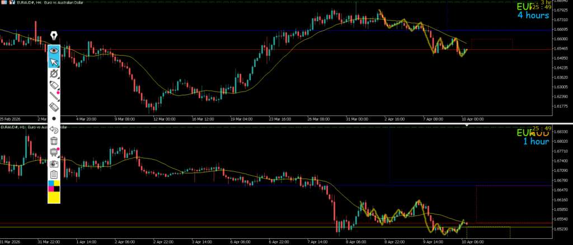Select the pencil freehand drawing tool
The height and width of the screenshot is (245, 573).
[54, 85]
